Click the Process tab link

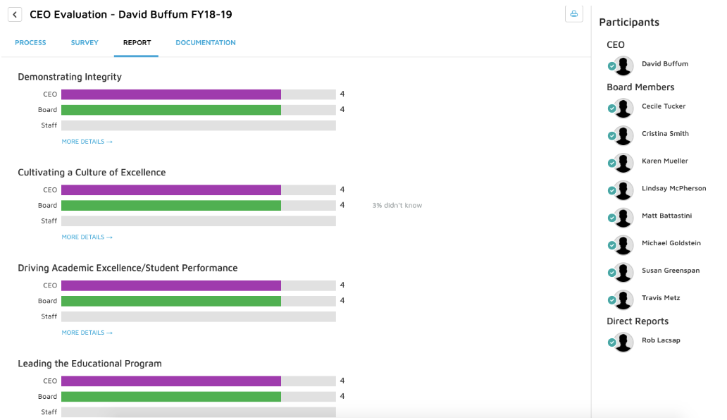[30, 42]
